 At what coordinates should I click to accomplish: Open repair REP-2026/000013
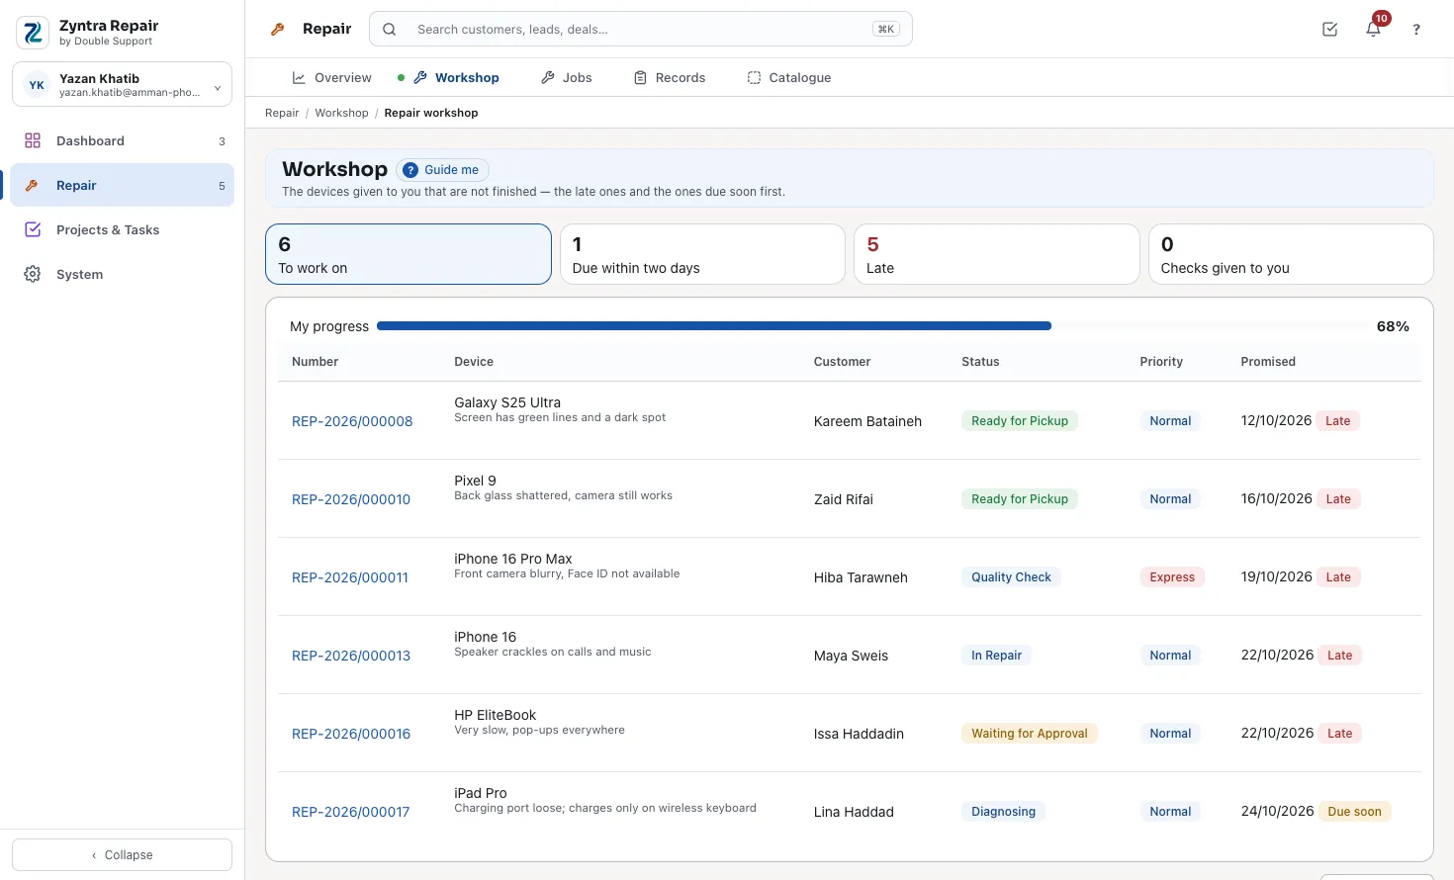[351, 656]
